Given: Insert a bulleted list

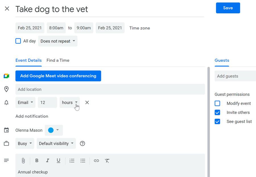Looking at the screenshot, I should 83,161.
